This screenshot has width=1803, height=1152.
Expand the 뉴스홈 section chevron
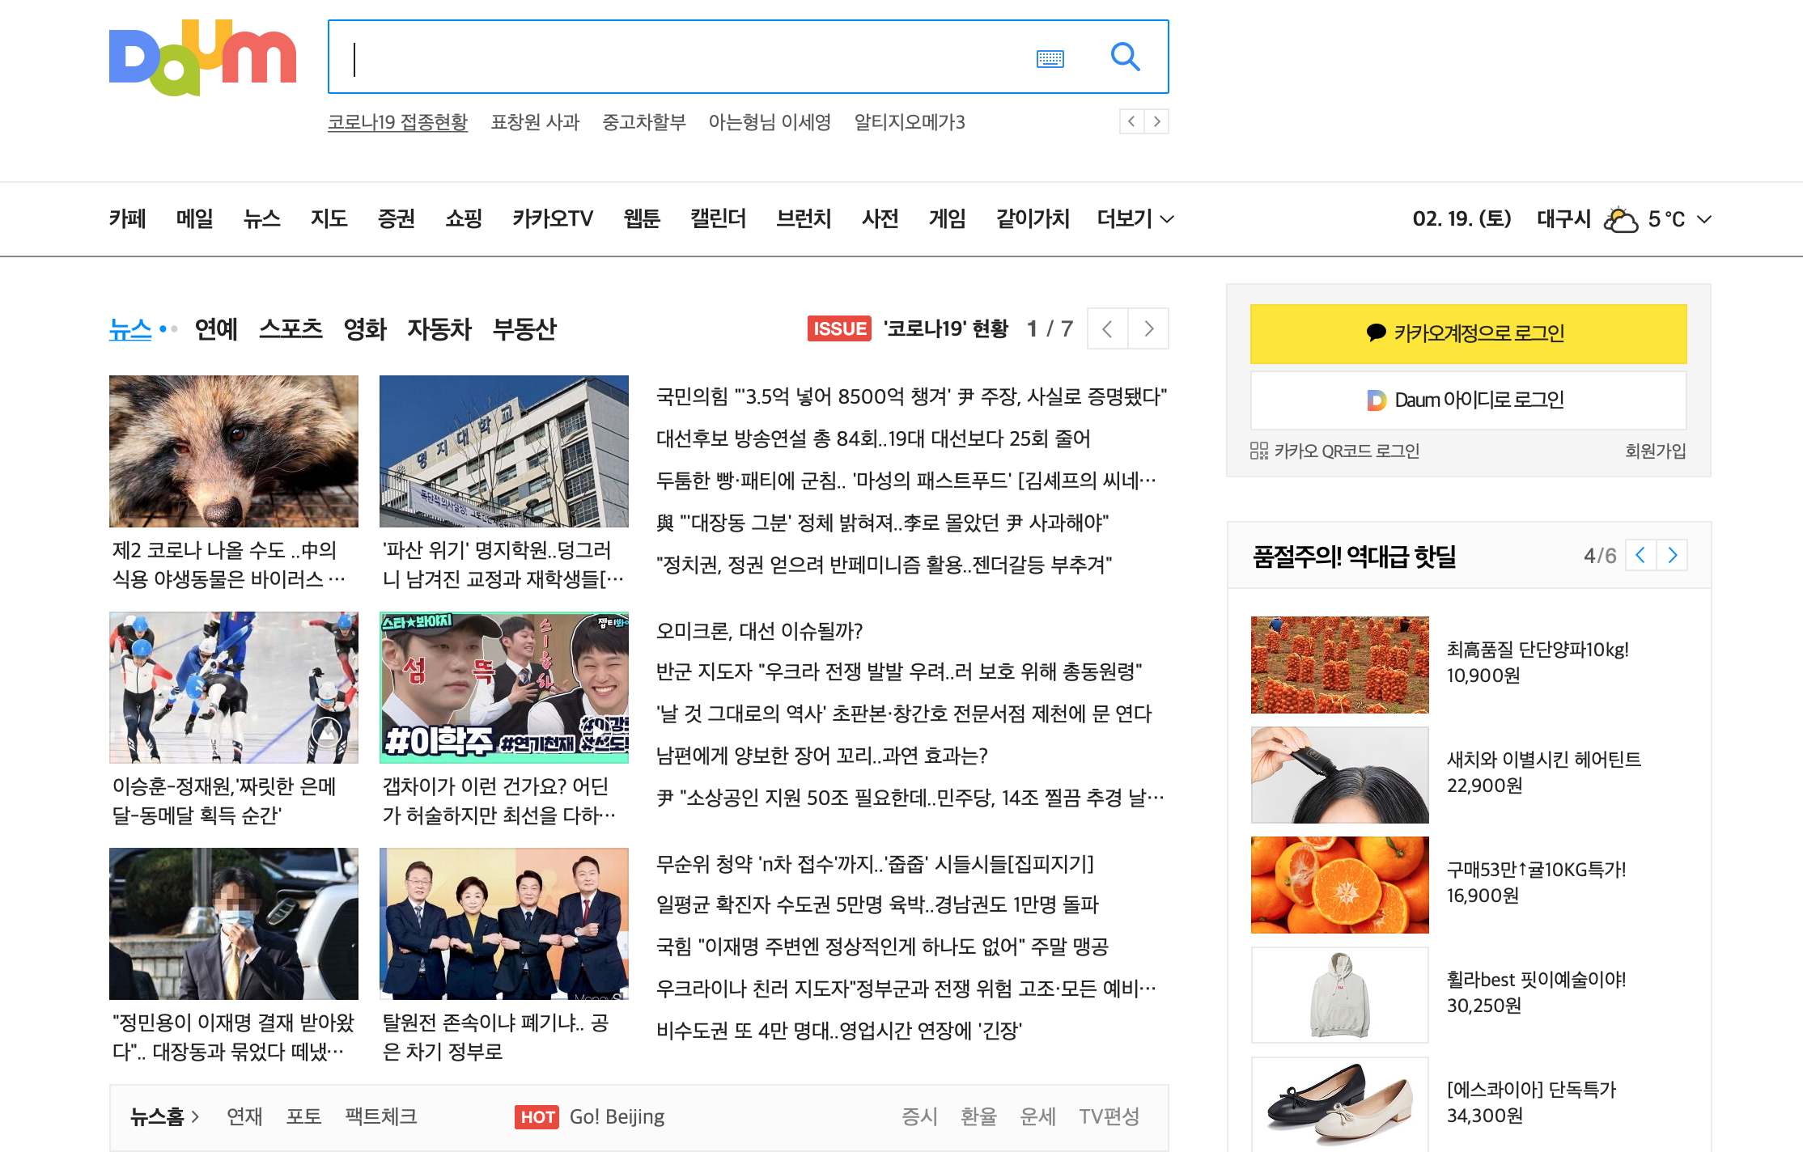tap(197, 1116)
